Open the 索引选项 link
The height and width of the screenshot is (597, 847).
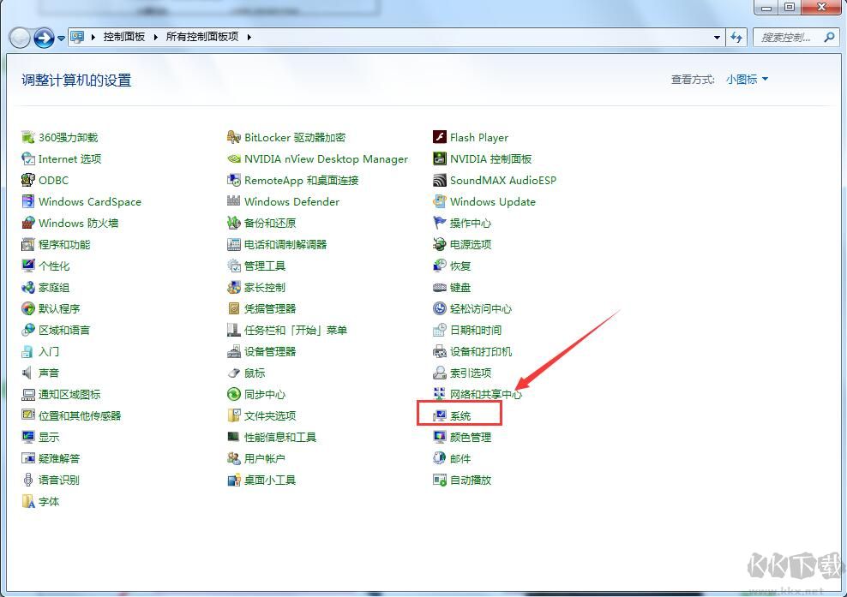pyautogui.click(x=471, y=373)
